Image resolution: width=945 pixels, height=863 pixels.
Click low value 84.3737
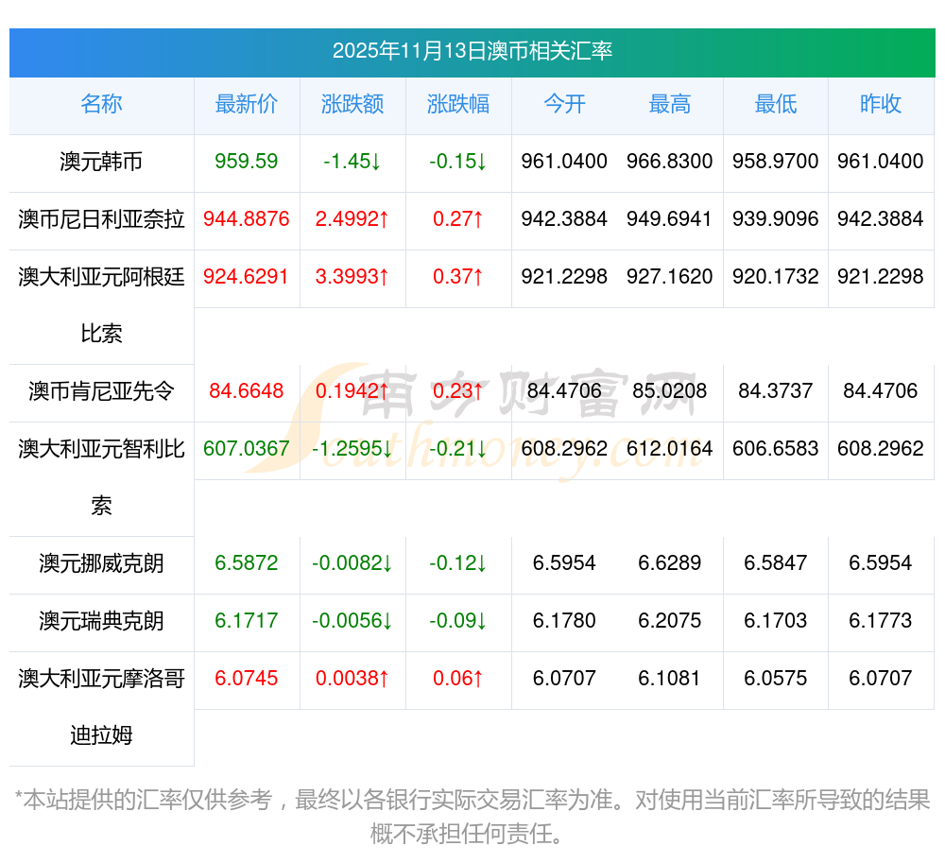coord(776,391)
